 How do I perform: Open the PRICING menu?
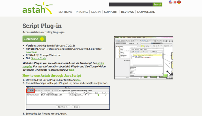point(82,12)
